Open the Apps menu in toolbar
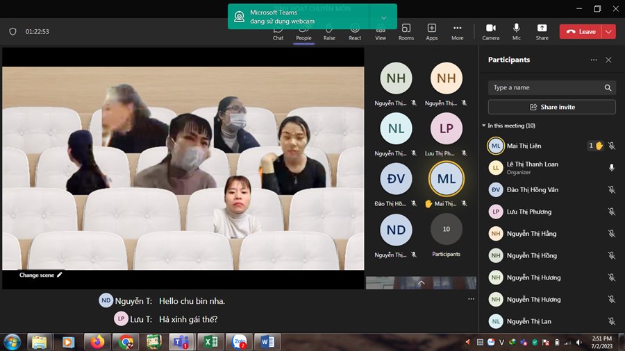The height and width of the screenshot is (351, 625). click(431, 31)
